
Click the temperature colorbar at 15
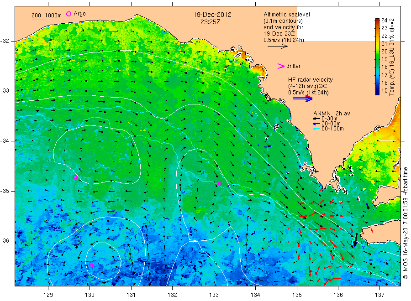(x=377, y=91)
